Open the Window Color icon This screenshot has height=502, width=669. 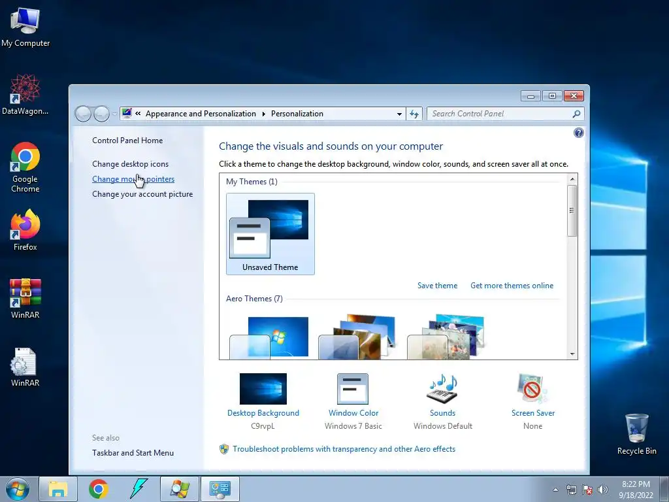(352, 389)
